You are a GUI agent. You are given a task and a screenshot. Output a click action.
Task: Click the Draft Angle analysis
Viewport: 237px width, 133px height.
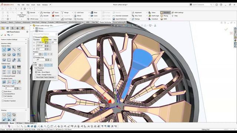pyautogui.click(x=154, y=16)
